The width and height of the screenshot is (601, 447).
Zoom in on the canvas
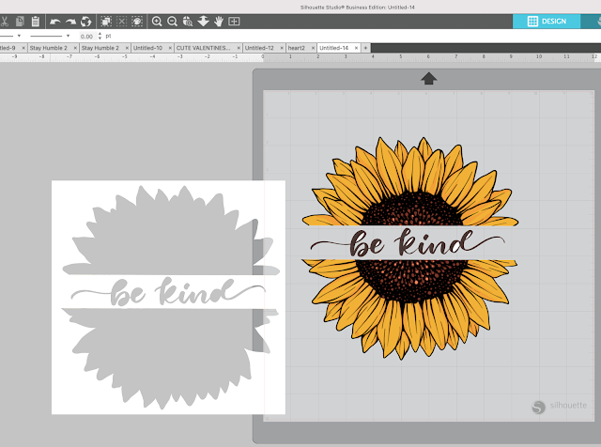pyautogui.click(x=157, y=22)
